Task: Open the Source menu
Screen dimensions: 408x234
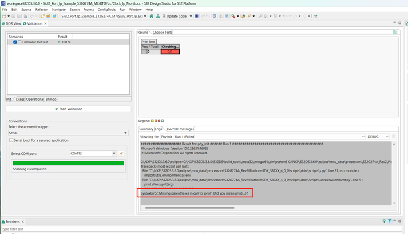Action: tap(26, 9)
